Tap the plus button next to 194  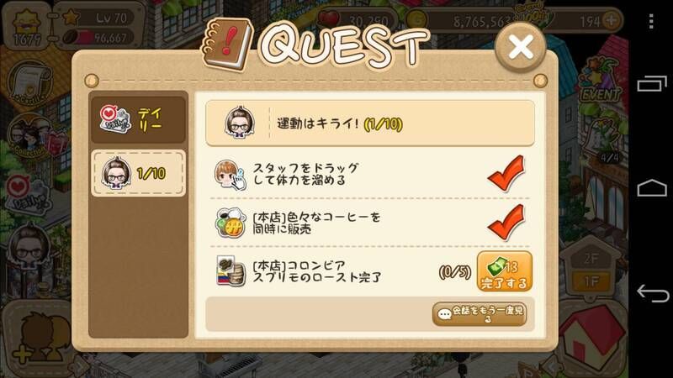(x=612, y=19)
